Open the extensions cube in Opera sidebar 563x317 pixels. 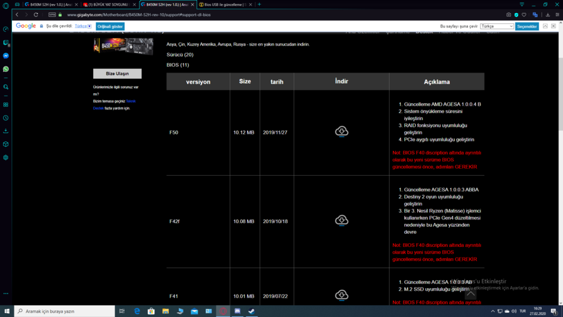click(x=6, y=144)
